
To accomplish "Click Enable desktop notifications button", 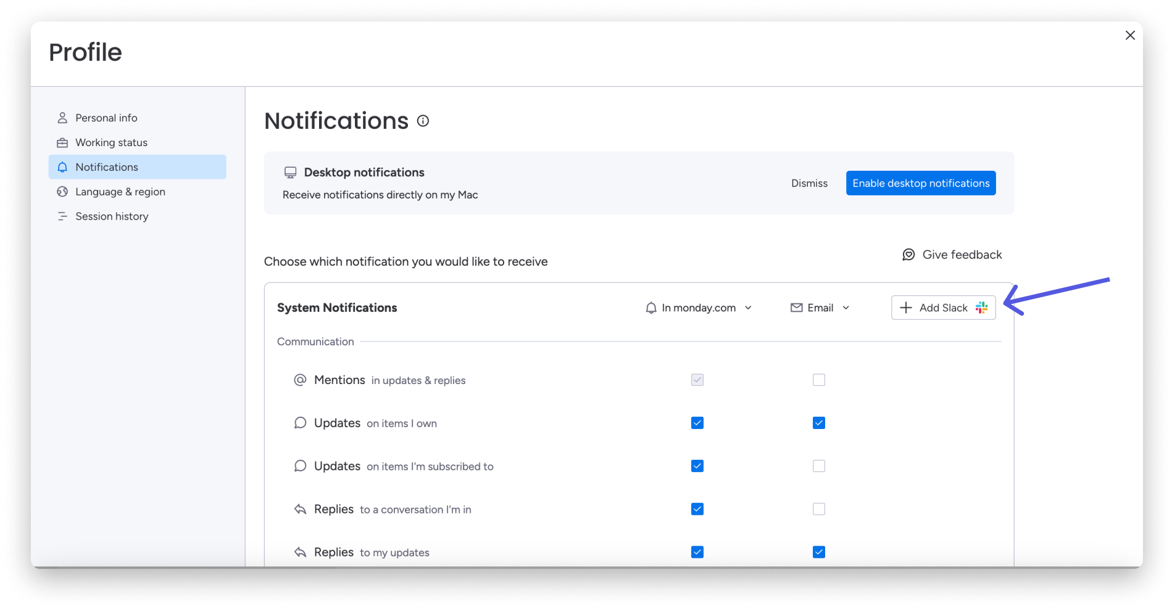I will click(x=921, y=183).
